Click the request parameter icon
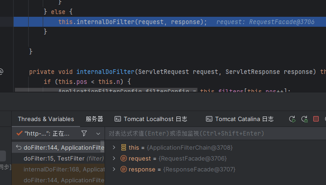 point(123,158)
